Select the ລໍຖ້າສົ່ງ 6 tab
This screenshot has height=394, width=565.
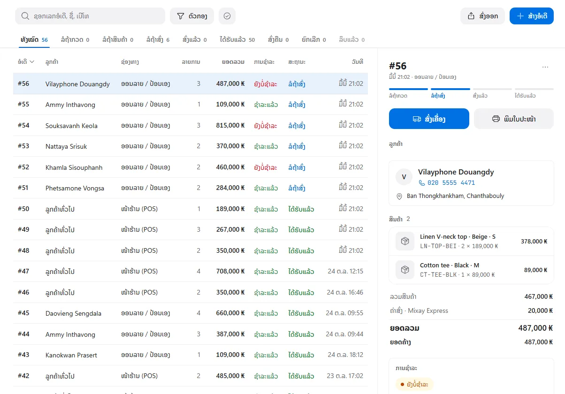(x=158, y=40)
